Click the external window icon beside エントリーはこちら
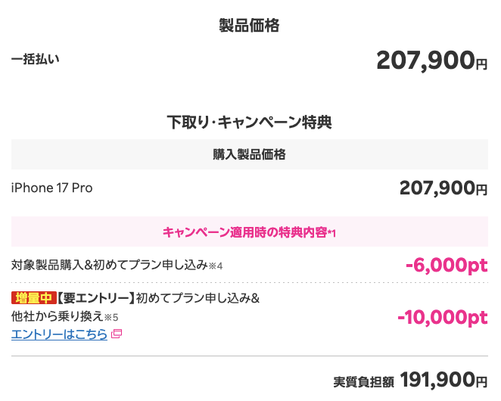 click(x=117, y=334)
